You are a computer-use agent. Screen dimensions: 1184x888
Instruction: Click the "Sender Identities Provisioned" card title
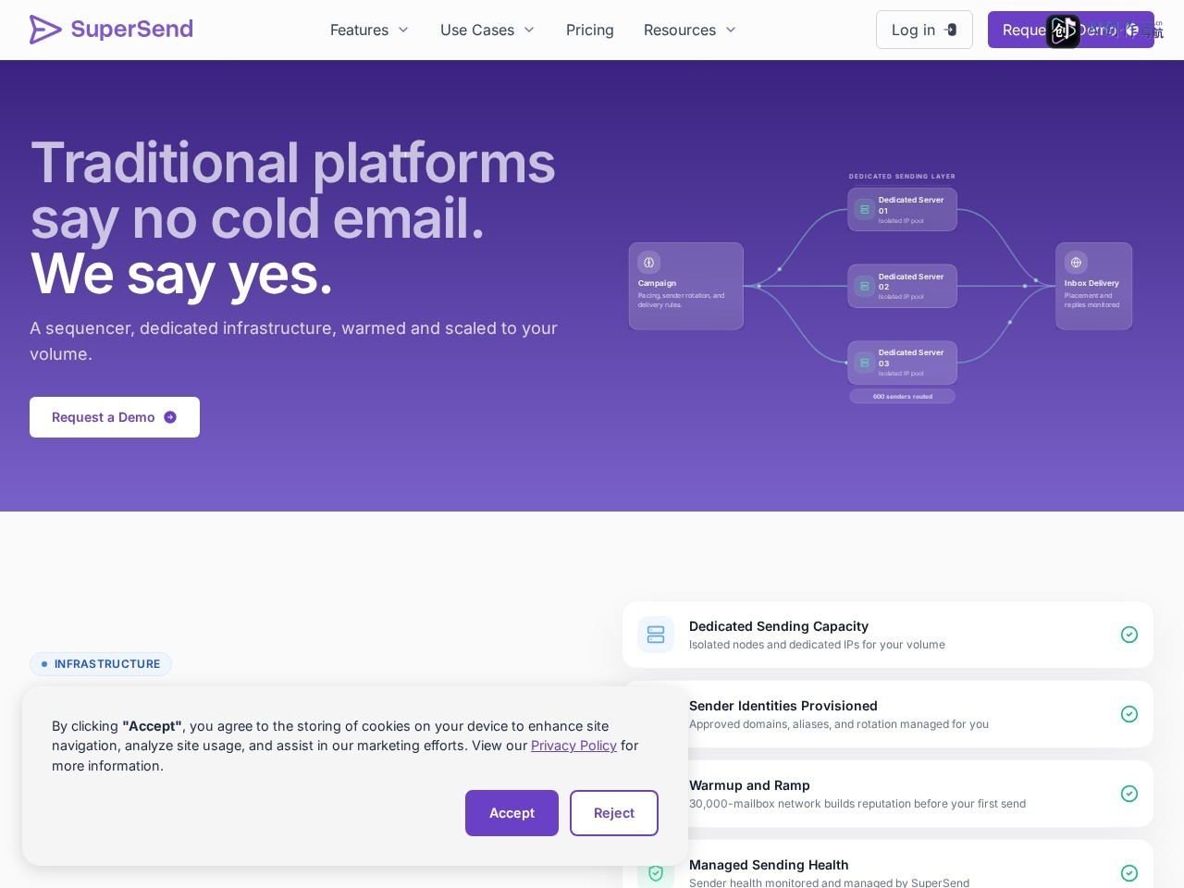pos(783,706)
